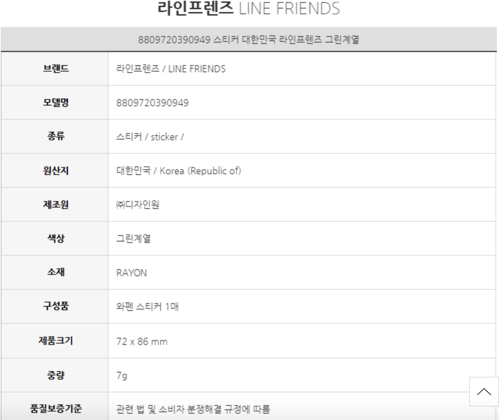
Task: Click the 스티커 / sticker value
Action: pyautogui.click(x=150, y=137)
